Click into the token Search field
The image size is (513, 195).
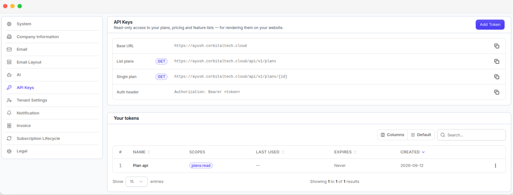coord(471,135)
